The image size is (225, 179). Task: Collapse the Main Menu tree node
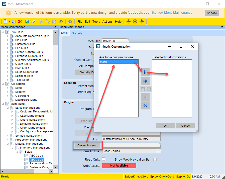pyautogui.click(x=3, y=104)
